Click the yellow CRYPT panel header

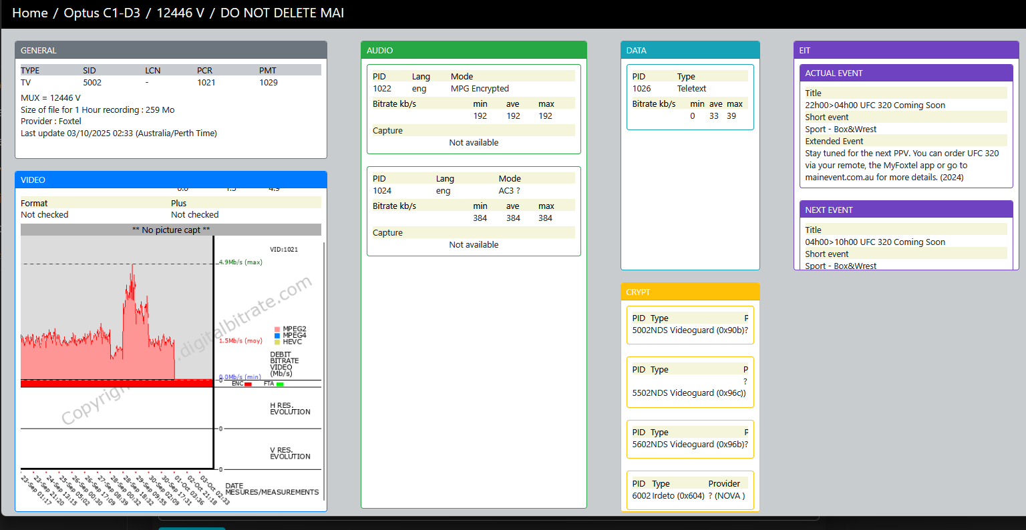(690, 292)
